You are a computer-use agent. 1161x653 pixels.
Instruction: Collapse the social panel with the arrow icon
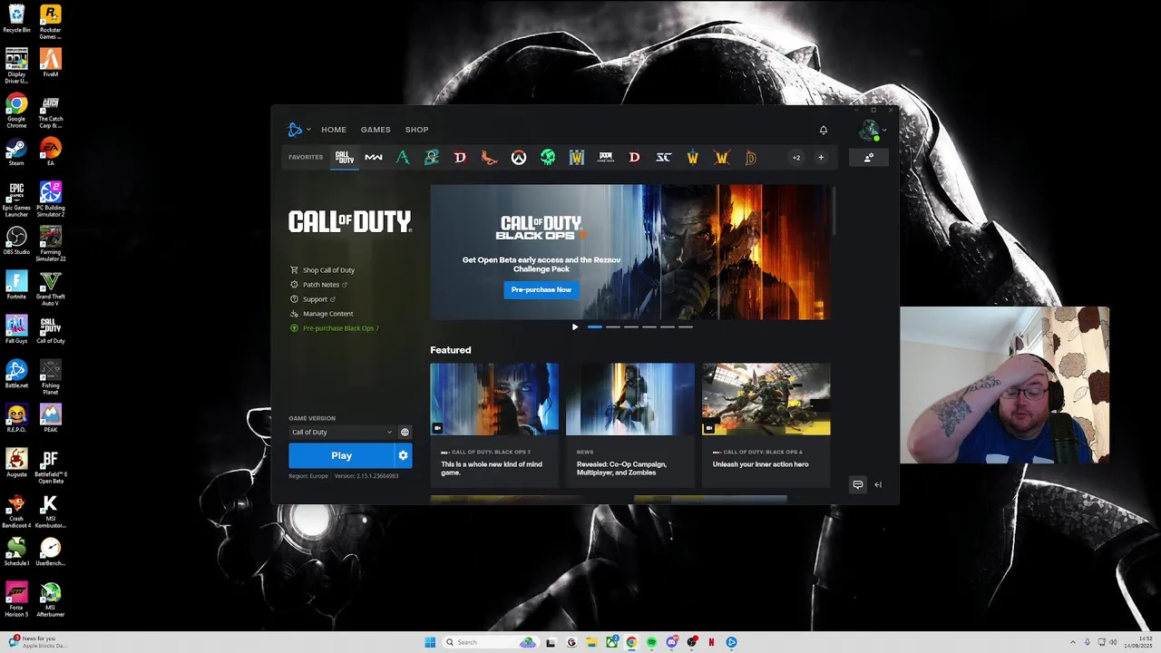click(877, 484)
